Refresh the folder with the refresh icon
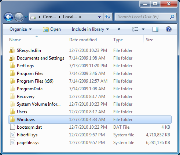Viewport: 180px width, 155px height. [108, 17]
